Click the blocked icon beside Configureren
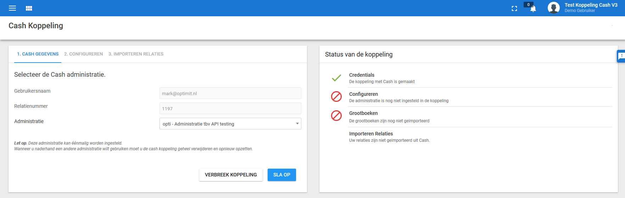The width and height of the screenshot is (625, 198). (x=336, y=97)
